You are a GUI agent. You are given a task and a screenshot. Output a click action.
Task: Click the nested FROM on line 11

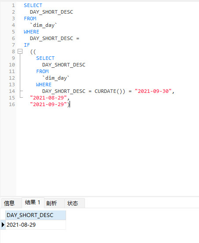[42, 71]
